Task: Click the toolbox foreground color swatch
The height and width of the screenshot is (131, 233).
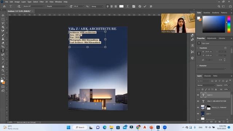Action: (x=2, y=81)
